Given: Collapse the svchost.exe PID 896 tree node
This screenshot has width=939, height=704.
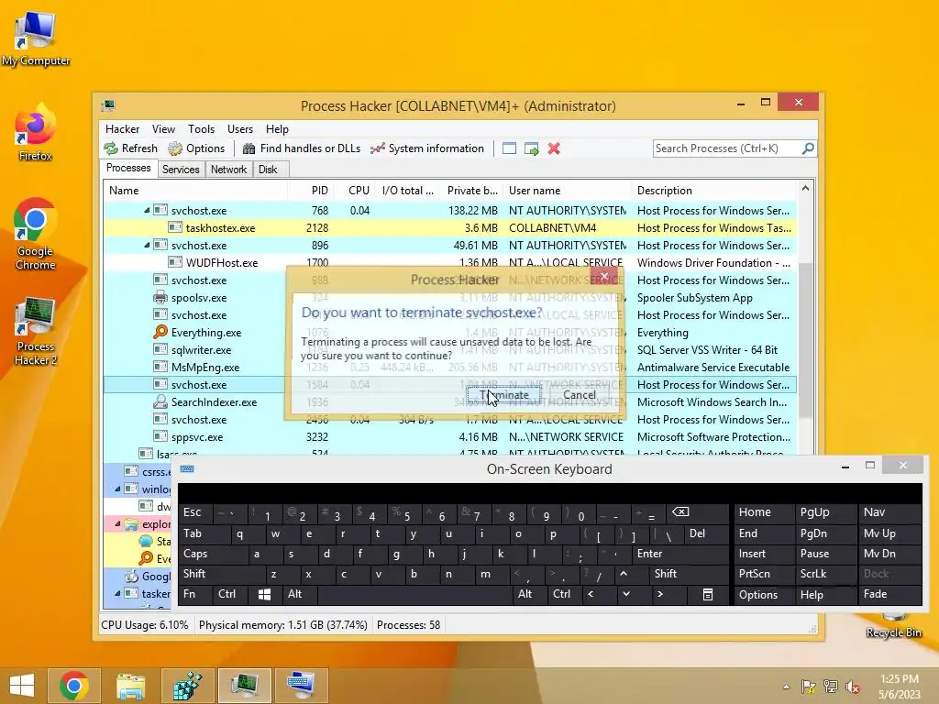Looking at the screenshot, I should pyautogui.click(x=147, y=246).
